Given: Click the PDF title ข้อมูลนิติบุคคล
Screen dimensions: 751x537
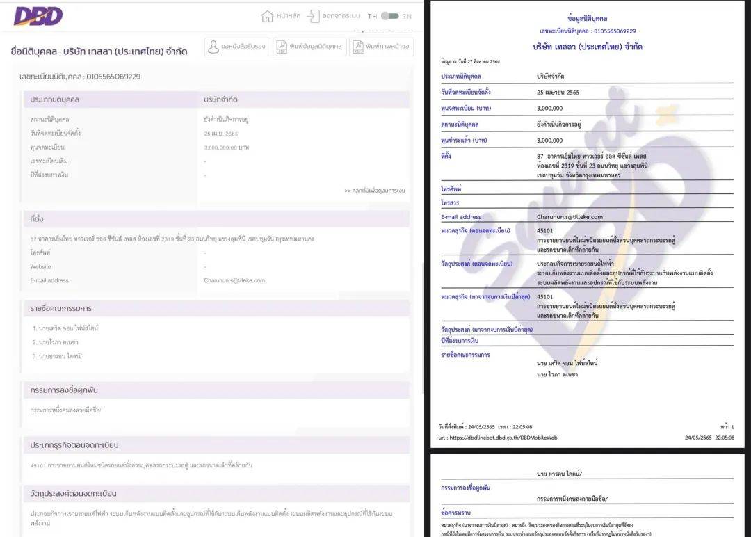Looking at the screenshot, I should coord(587,18).
